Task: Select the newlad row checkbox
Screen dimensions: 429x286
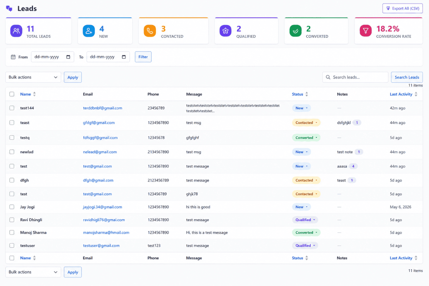Action: (12, 152)
